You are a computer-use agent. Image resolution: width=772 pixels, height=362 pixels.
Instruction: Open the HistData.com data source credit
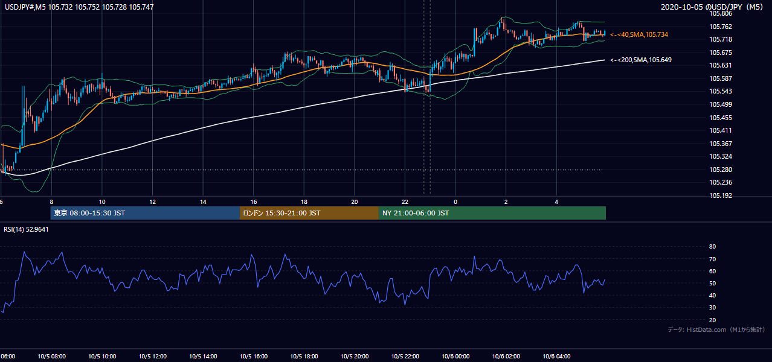click(x=716, y=329)
